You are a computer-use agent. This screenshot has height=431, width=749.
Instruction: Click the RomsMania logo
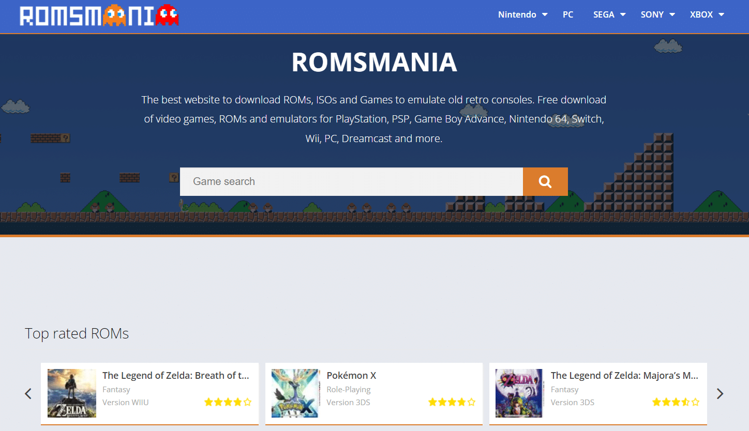click(x=99, y=15)
